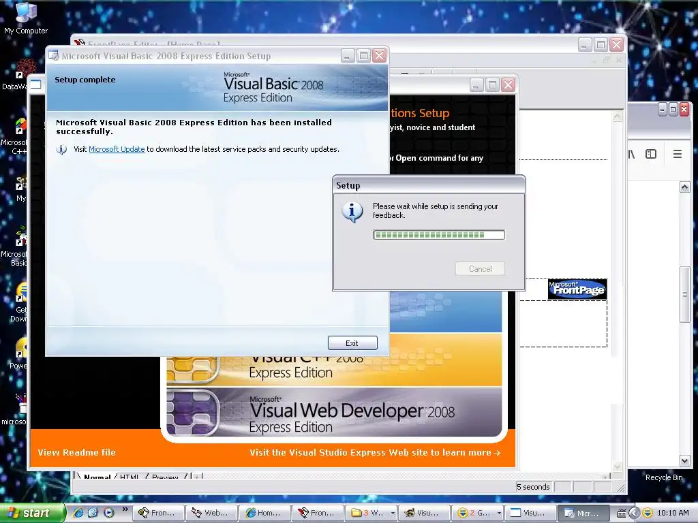
Task: Click the info icon in Setup dialog
Action: [352, 212]
